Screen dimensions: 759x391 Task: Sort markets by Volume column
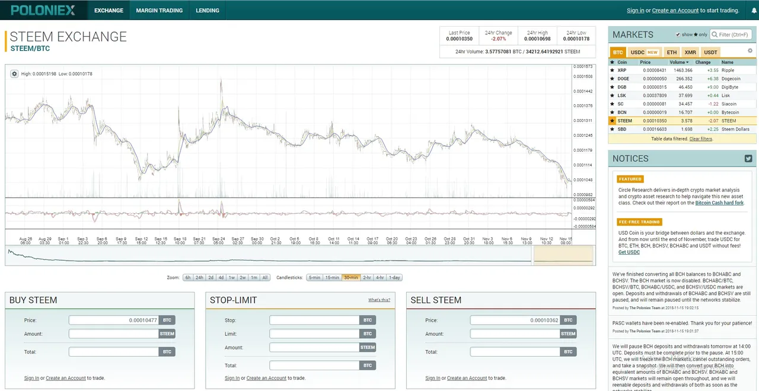tap(680, 62)
